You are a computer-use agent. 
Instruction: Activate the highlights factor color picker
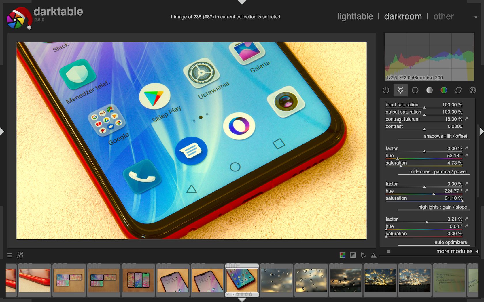click(467, 219)
